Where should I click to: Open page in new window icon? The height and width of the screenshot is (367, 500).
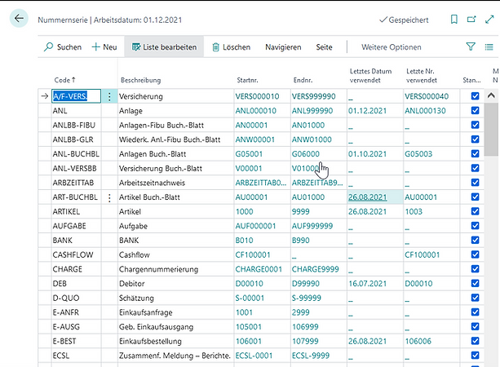472,19
